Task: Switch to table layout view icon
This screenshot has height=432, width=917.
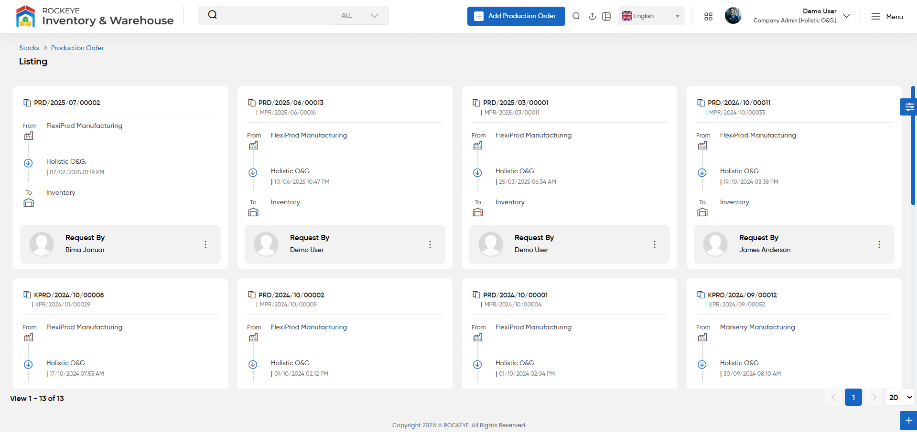Action: click(x=606, y=16)
